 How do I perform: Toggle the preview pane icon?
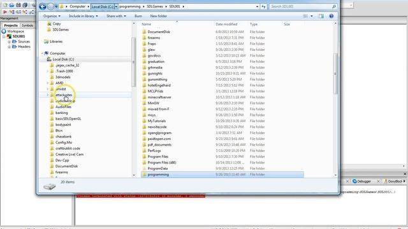[x=321, y=16]
